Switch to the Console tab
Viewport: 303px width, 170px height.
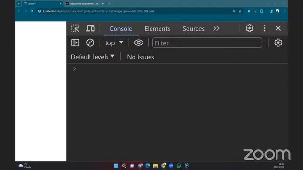(x=121, y=29)
